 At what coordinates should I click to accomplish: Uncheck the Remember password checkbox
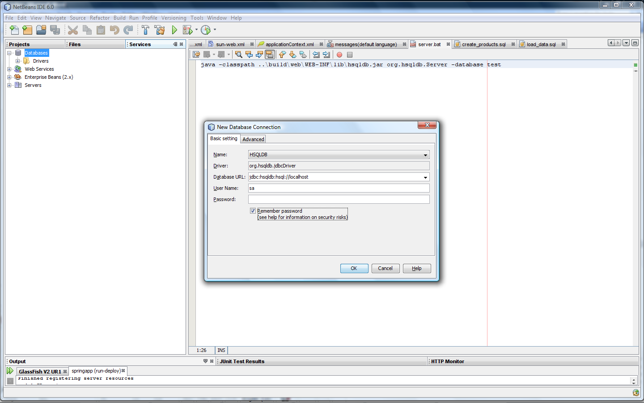pyautogui.click(x=253, y=211)
